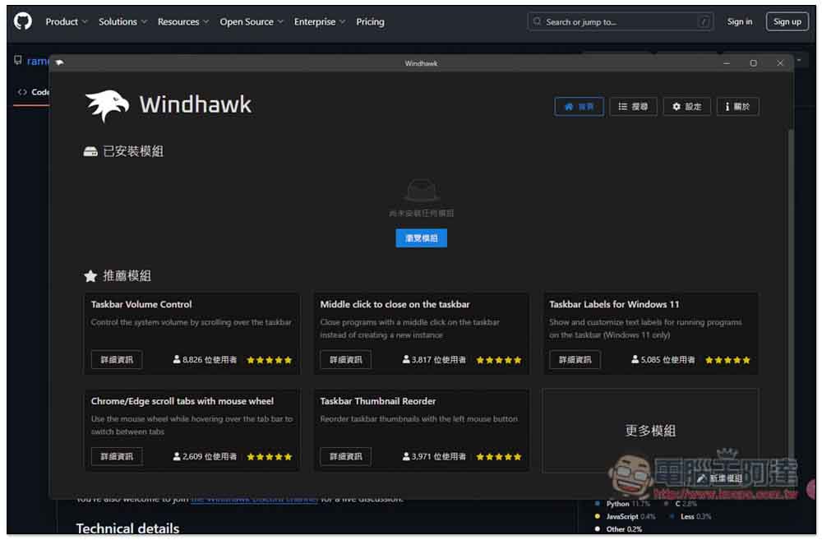Focus the Search or jump to field

[620, 21]
